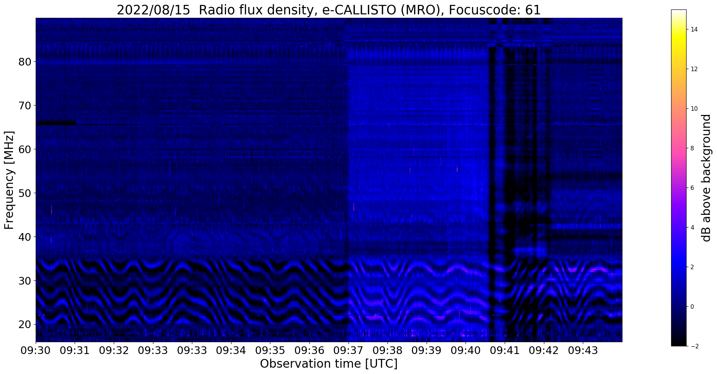This screenshot has width=717, height=374.
Task: Click the 'Frequency [MHz]' y-axis label
Action: pyautogui.click(x=9, y=180)
